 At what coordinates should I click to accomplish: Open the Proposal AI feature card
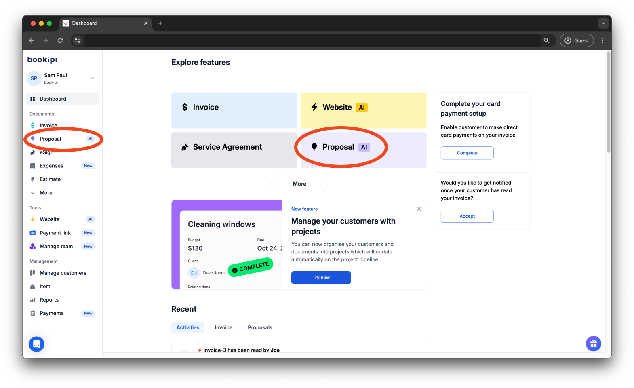pyautogui.click(x=364, y=150)
